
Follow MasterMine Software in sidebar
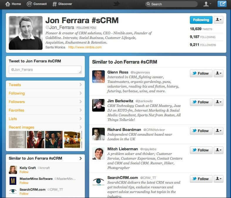coord(24,183)
